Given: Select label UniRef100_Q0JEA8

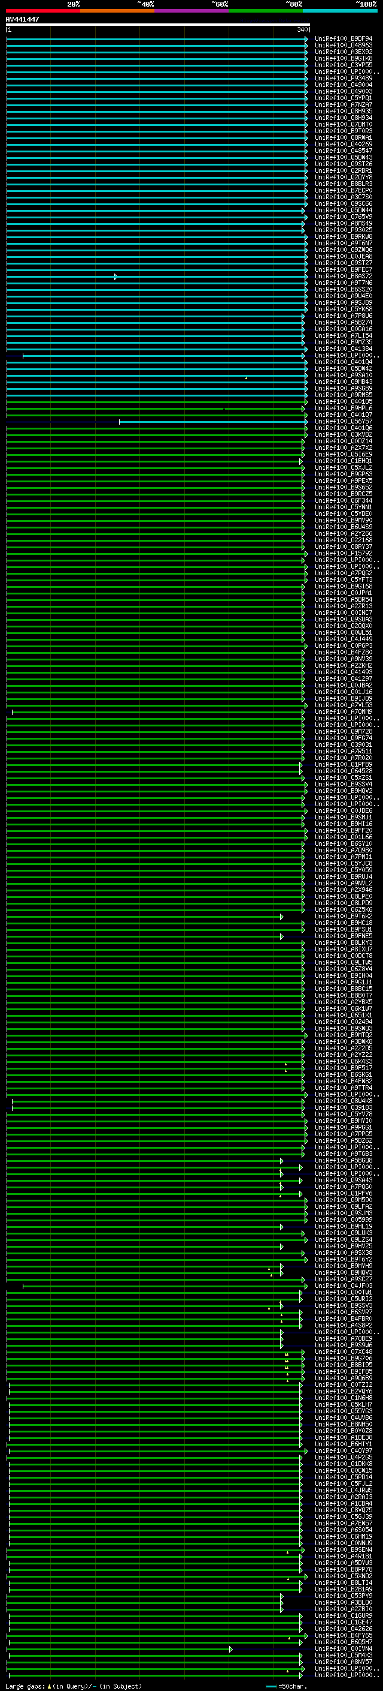Looking at the screenshot, I should tap(344, 257).
